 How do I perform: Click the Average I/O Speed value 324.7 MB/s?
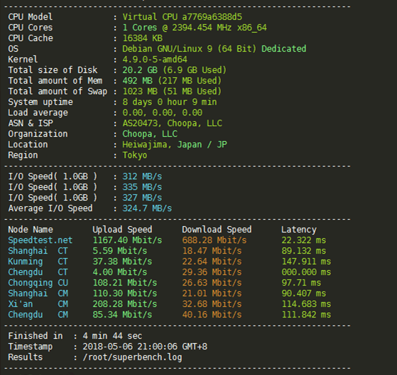(x=147, y=208)
